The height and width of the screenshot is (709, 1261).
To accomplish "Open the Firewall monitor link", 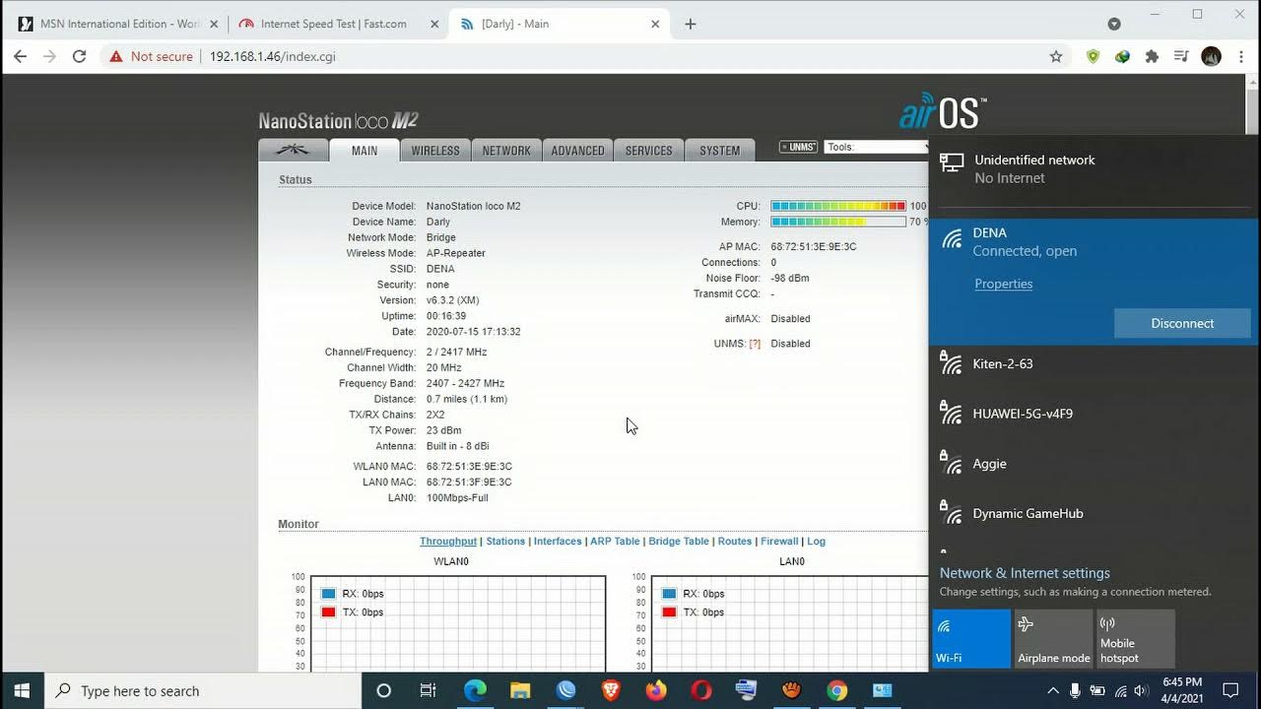I will click(x=779, y=542).
